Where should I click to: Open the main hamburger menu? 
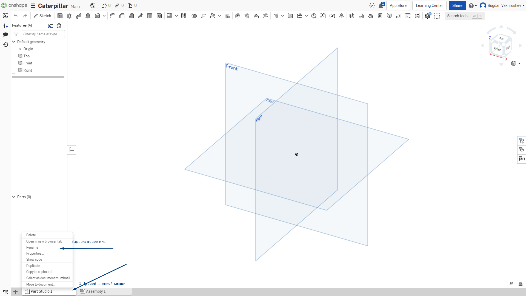[x=33, y=6]
